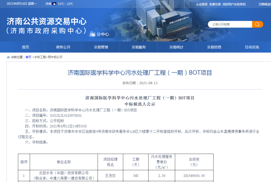271x182 pixels.
Task: Click the 企业登录 link
Action: coord(202,4)
